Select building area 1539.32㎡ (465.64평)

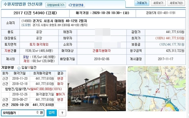point(39,51)
